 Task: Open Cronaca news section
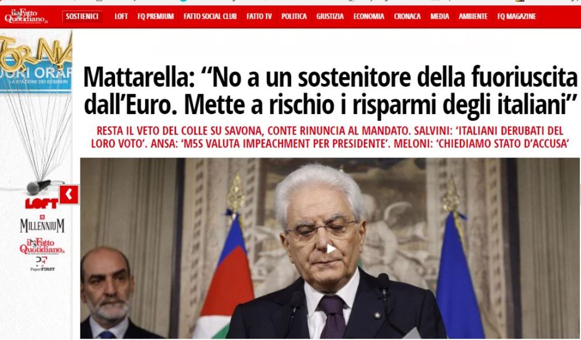coord(407,16)
